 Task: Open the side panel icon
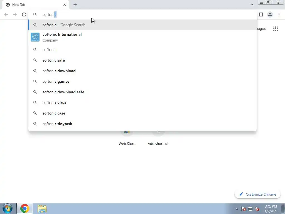pyautogui.click(x=261, y=14)
